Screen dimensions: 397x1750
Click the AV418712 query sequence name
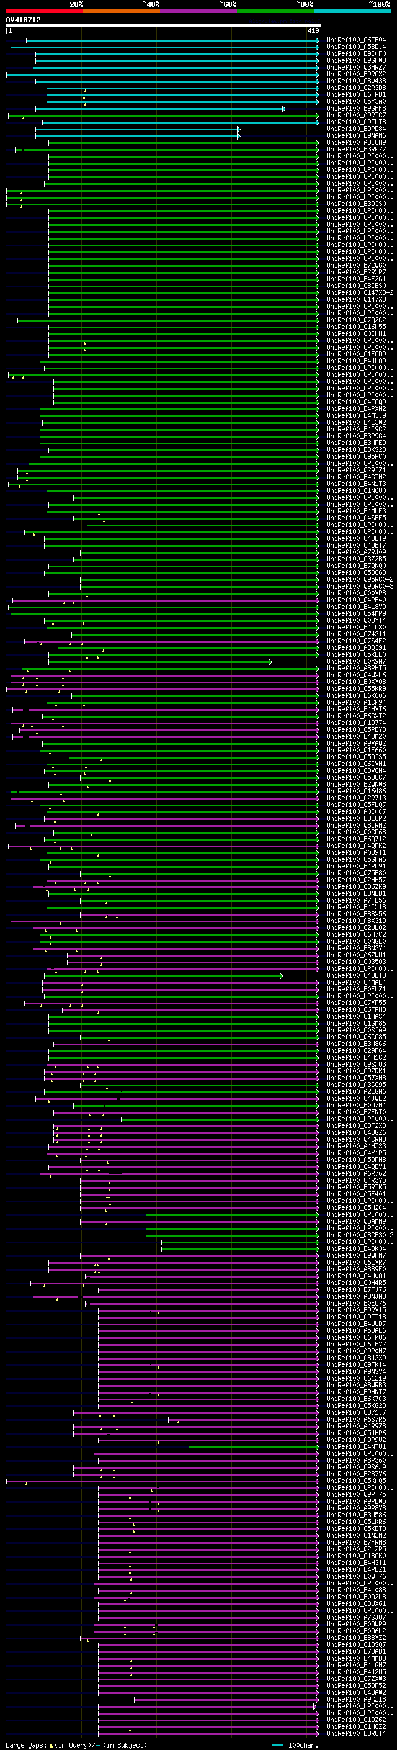pos(23,20)
